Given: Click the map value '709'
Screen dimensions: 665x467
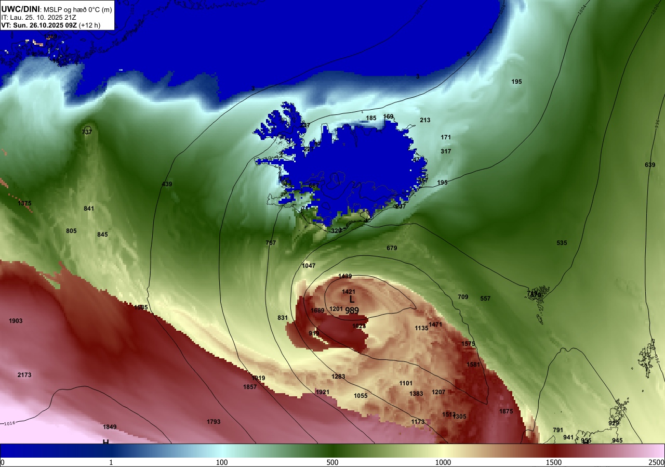Looking at the screenshot, I should pos(463,297).
